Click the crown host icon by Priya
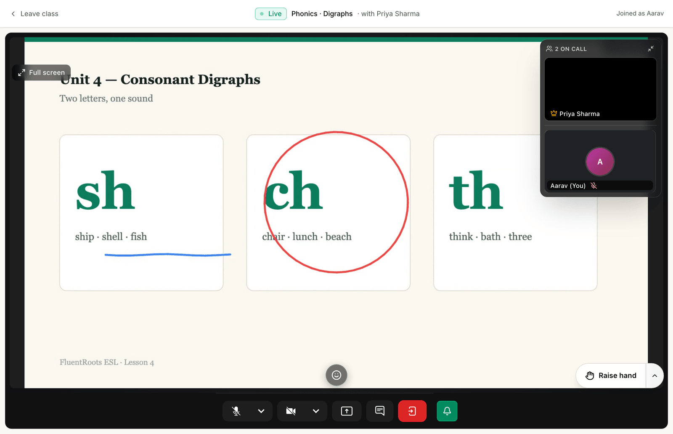This screenshot has height=434, width=673. [554, 113]
